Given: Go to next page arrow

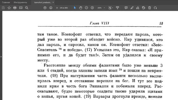Looking at the screenshot, I should point(51,8).
